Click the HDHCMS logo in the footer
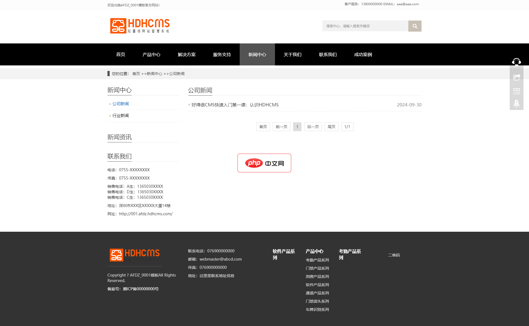529x326 pixels. click(x=134, y=255)
